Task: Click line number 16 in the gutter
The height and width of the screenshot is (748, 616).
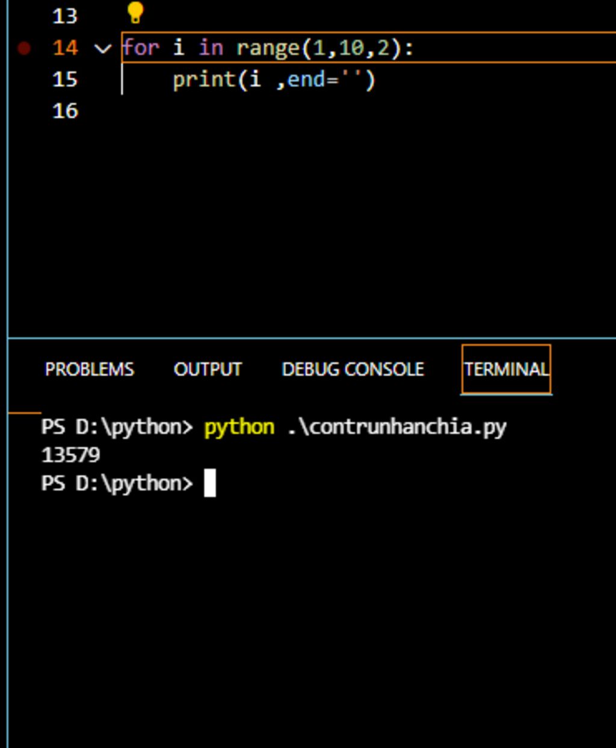Action: [x=65, y=111]
